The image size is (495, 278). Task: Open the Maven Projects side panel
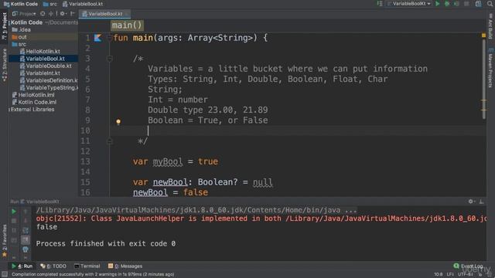[490, 69]
